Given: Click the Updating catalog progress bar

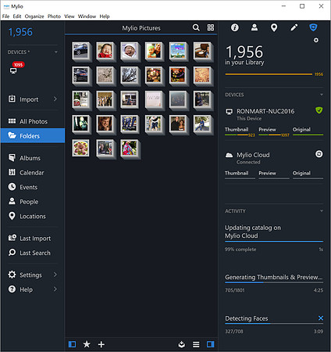Looking at the screenshot, I should [x=274, y=241].
